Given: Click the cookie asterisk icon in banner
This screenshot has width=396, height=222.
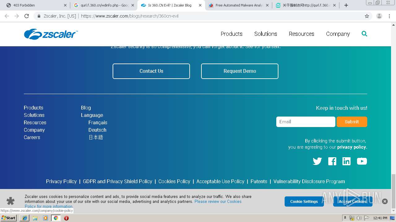Looking at the screenshot, I should click(11, 201).
